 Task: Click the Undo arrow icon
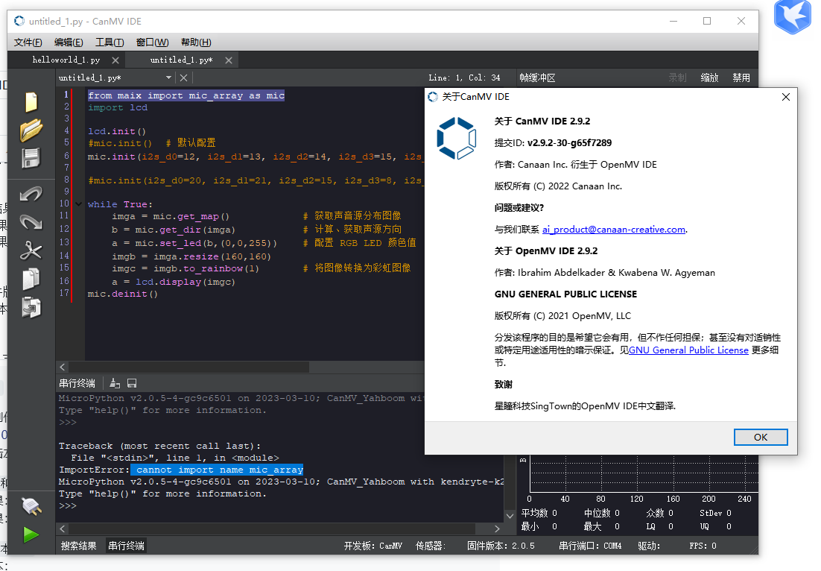(31, 195)
